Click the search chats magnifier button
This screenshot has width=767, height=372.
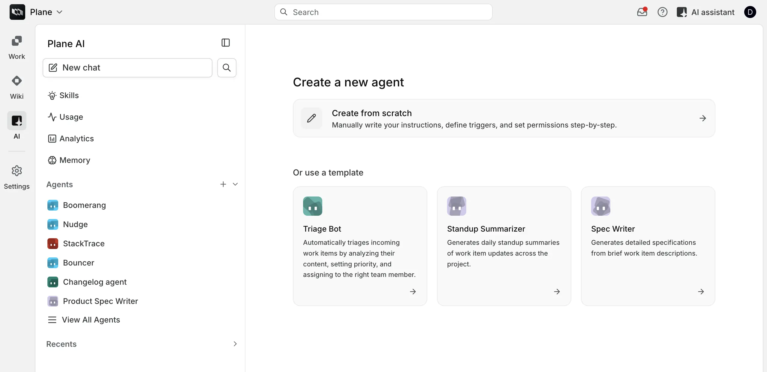(x=227, y=67)
